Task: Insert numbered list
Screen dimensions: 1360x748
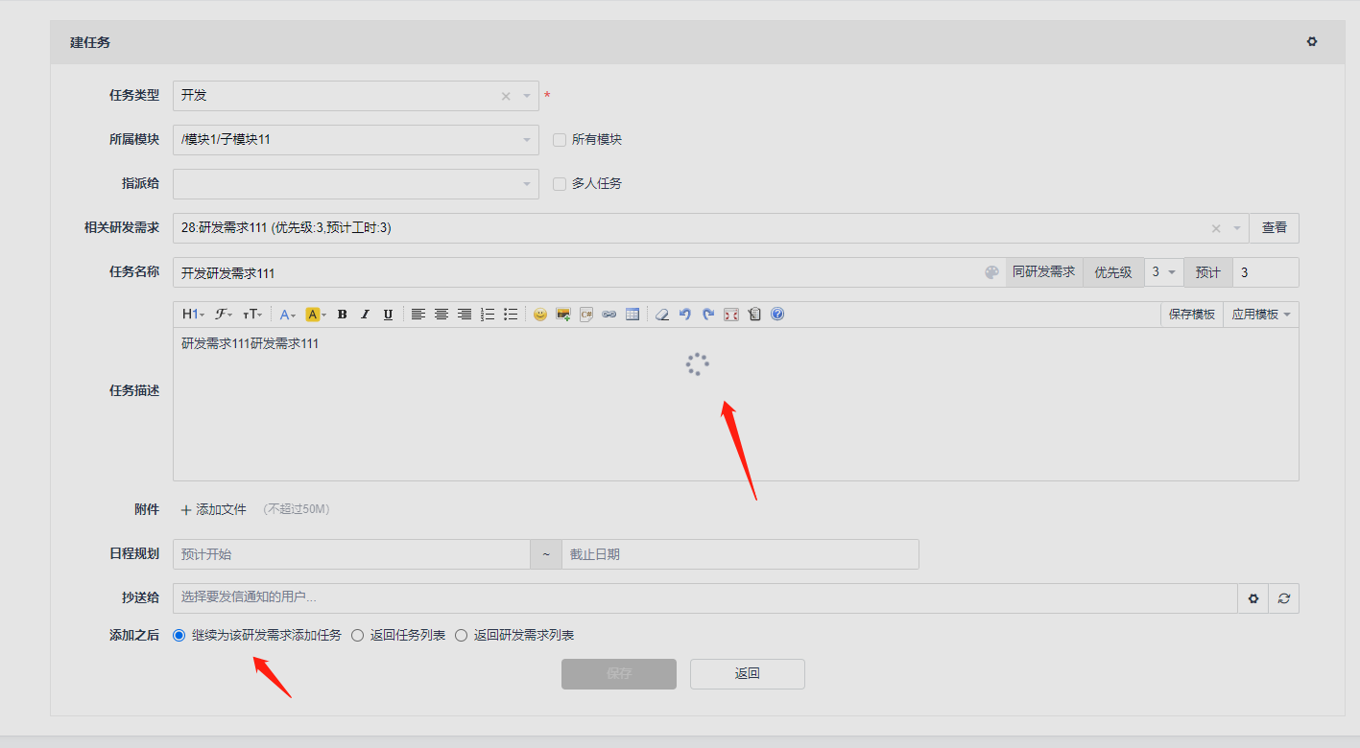Action: 488,315
